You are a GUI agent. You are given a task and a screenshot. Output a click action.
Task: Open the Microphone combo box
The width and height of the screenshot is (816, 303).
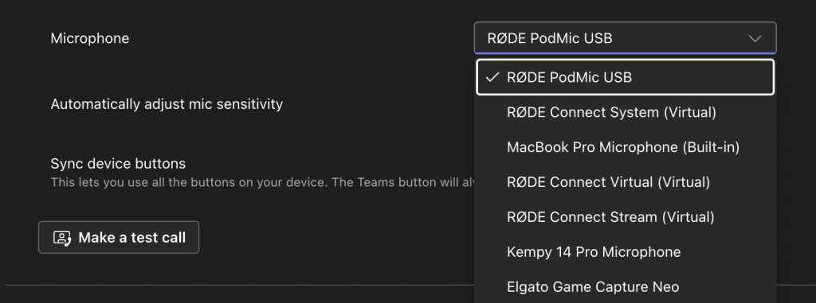[x=625, y=38]
